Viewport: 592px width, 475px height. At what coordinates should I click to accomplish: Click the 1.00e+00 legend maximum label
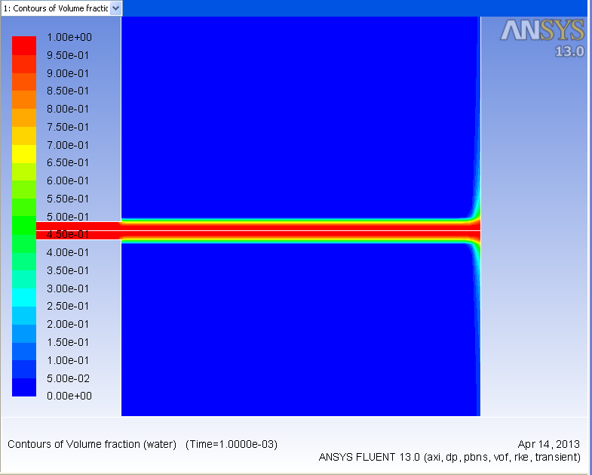(69, 37)
